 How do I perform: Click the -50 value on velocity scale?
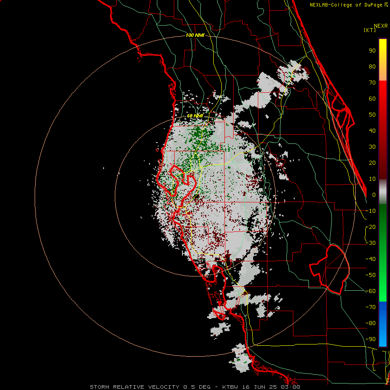pyautogui.click(x=370, y=275)
